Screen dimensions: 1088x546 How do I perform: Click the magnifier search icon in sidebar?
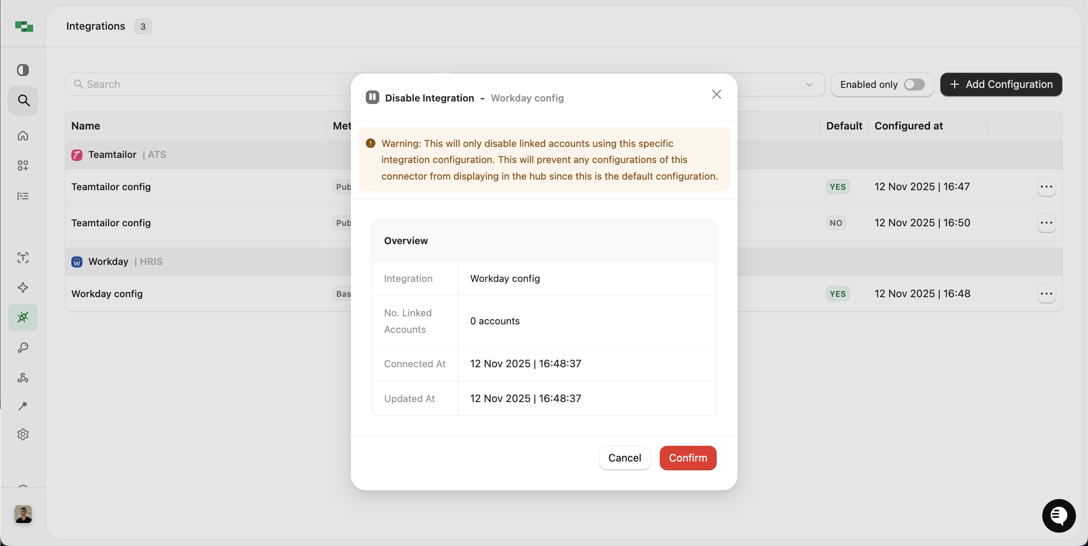click(x=23, y=101)
